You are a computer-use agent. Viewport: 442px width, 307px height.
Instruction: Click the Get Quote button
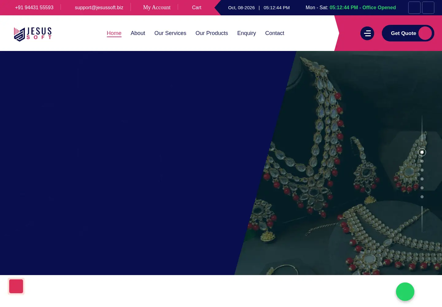pyautogui.click(x=408, y=33)
